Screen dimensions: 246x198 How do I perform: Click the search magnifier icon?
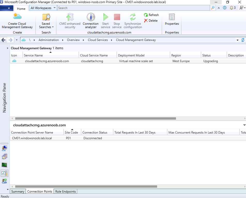pos(213,8)
